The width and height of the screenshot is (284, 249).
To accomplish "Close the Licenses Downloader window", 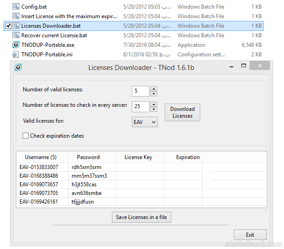I will click(x=260, y=65).
